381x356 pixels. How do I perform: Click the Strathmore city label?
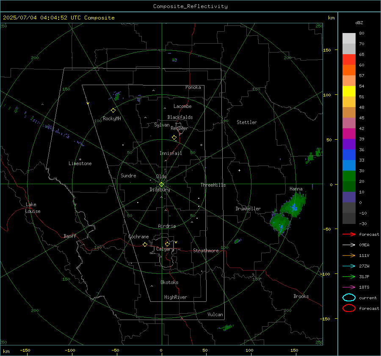pos(206,251)
